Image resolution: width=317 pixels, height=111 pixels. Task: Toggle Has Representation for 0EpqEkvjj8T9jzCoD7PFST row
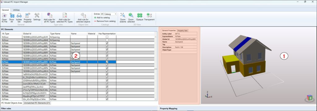click(x=107, y=96)
